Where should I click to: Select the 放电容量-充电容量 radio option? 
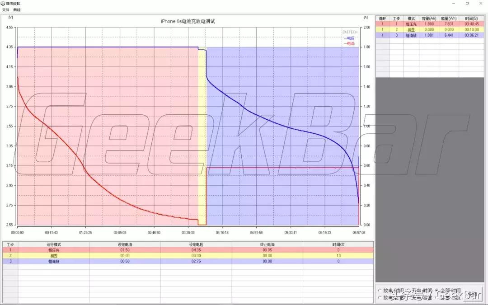[381, 297]
